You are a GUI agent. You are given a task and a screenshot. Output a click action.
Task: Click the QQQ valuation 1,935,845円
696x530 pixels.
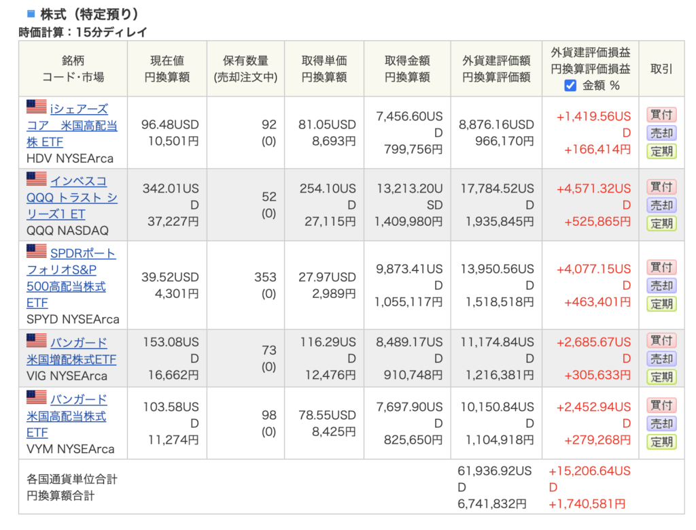coord(500,221)
